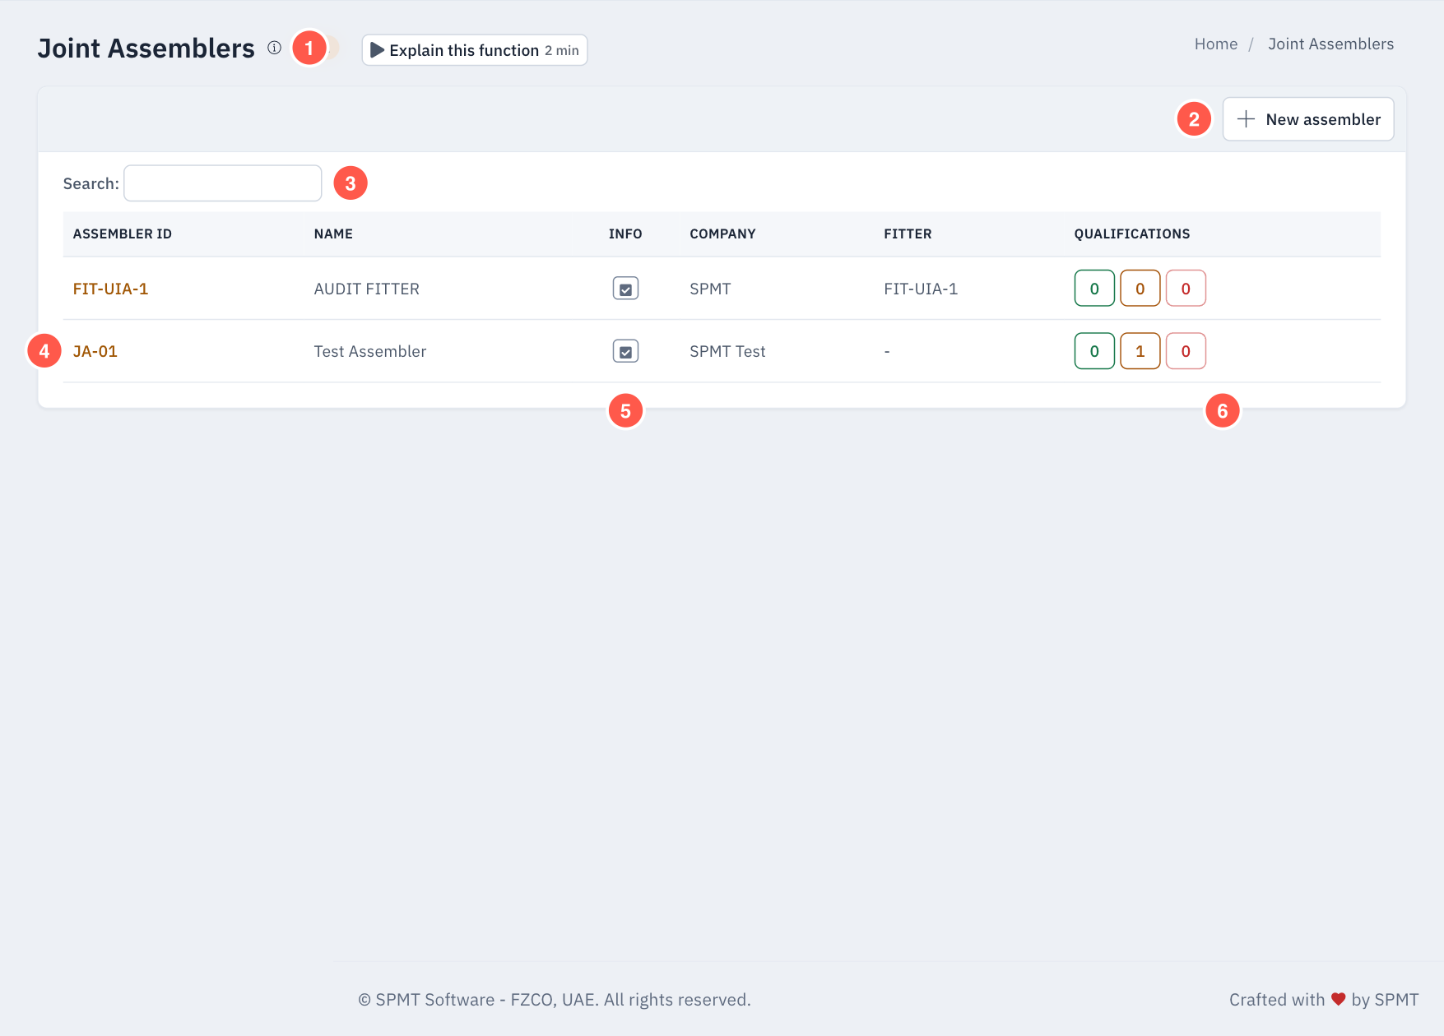Viewport: 1444px width, 1036px height.
Task: Open info check icon for JA-01 row
Action: click(625, 351)
